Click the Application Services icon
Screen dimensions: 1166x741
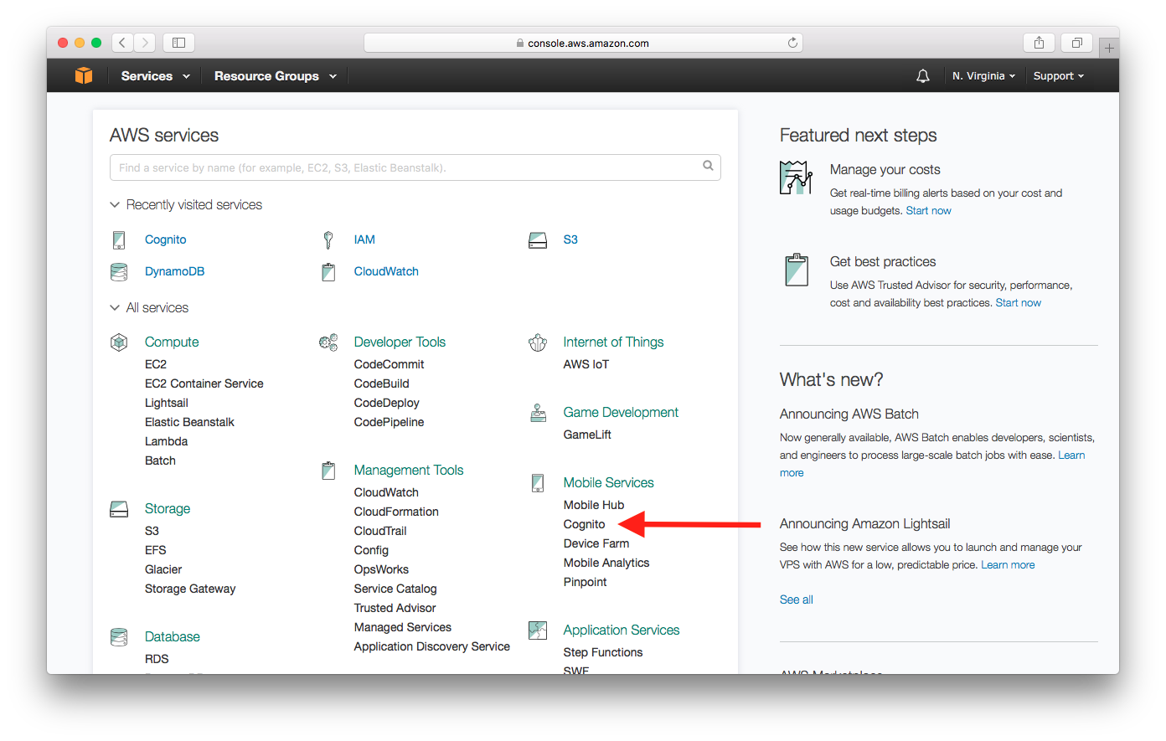538,630
